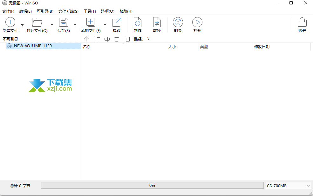Minimize the WinISO window
The image size is (313, 196).
click(277, 3)
